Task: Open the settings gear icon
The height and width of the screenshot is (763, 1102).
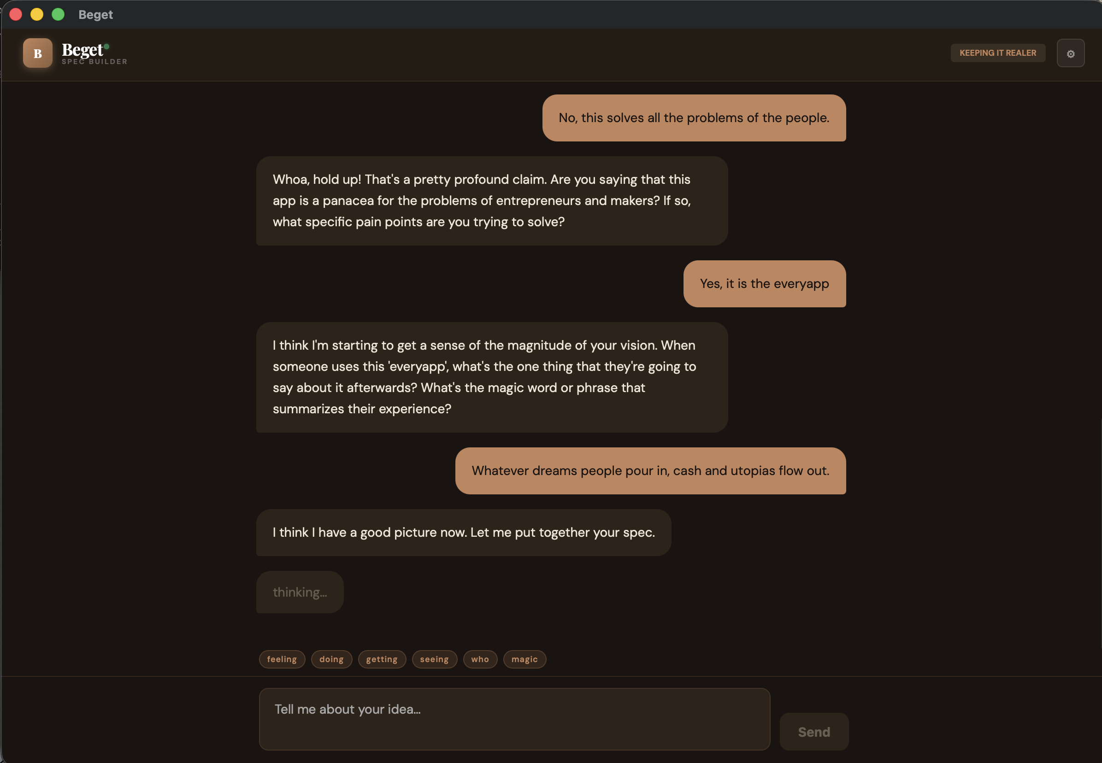Action: (1071, 53)
